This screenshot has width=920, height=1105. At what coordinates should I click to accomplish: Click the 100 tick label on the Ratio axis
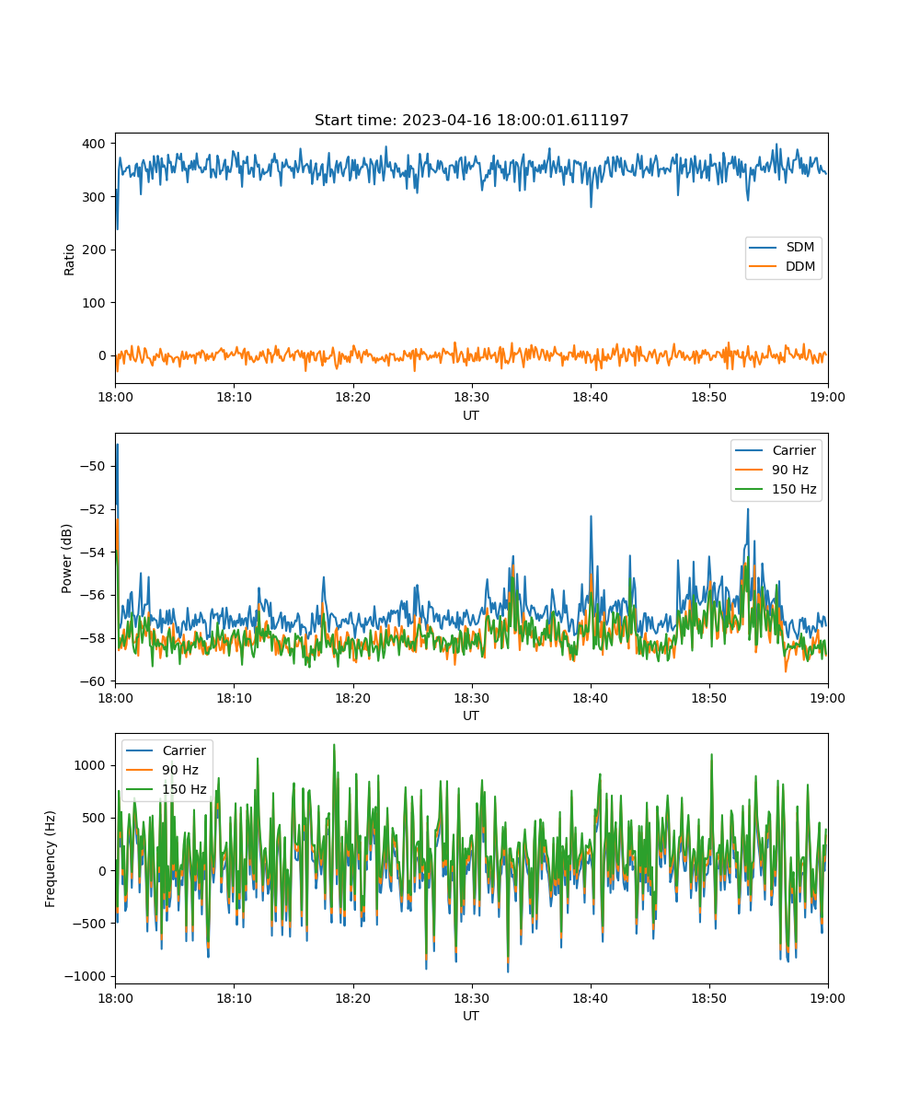96,303
